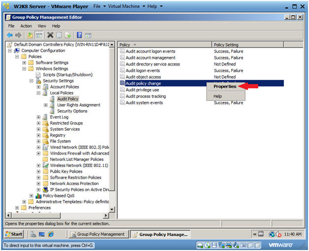Image resolution: width=309 pixels, height=251 pixels.
Task: Expand the Policy-based QoS node
Action: [31, 196]
